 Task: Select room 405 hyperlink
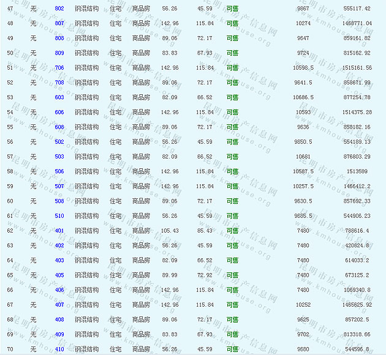tap(59, 275)
